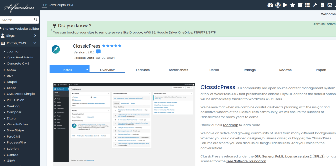Show previous tip with left chevron
The height and width of the screenshot is (166, 336).
point(51,30)
